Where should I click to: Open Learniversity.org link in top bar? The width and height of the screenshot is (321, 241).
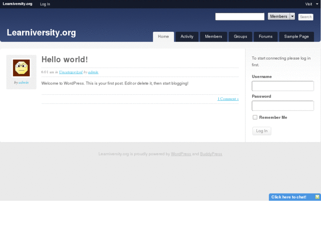click(x=17, y=4)
